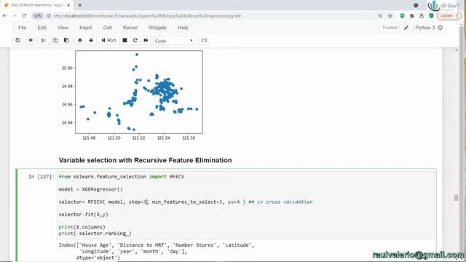This screenshot has width=466, height=262.
Task: Open the Widgets menu
Action: point(157,28)
